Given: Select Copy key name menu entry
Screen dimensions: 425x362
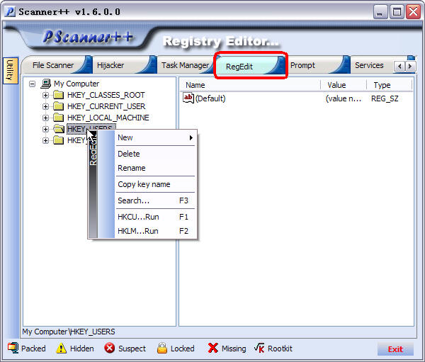Looking at the screenshot, I should [x=155, y=184].
